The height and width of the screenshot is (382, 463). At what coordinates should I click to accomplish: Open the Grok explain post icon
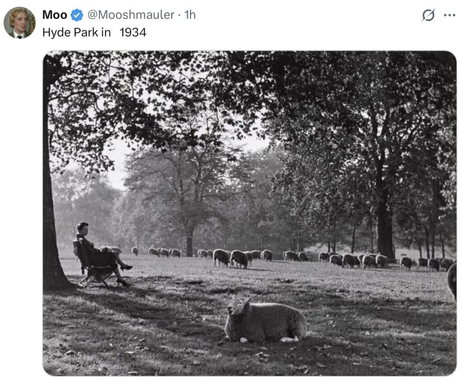coord(428,15)
